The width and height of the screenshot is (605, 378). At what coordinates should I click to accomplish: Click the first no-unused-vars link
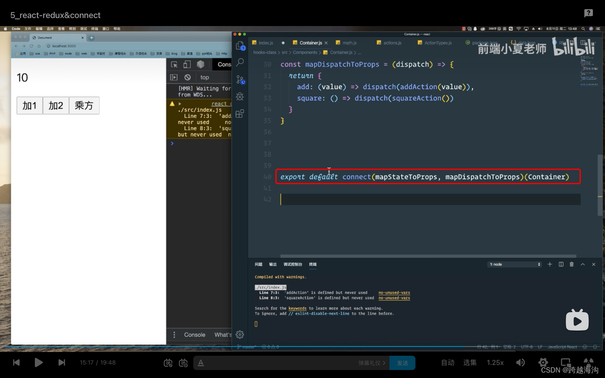click(394, 293)
